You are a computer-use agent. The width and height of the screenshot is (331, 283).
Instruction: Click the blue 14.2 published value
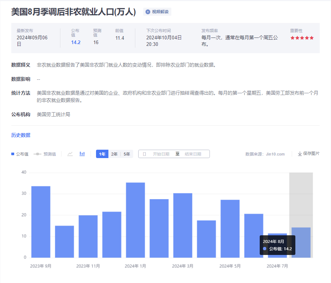[76, 42]
